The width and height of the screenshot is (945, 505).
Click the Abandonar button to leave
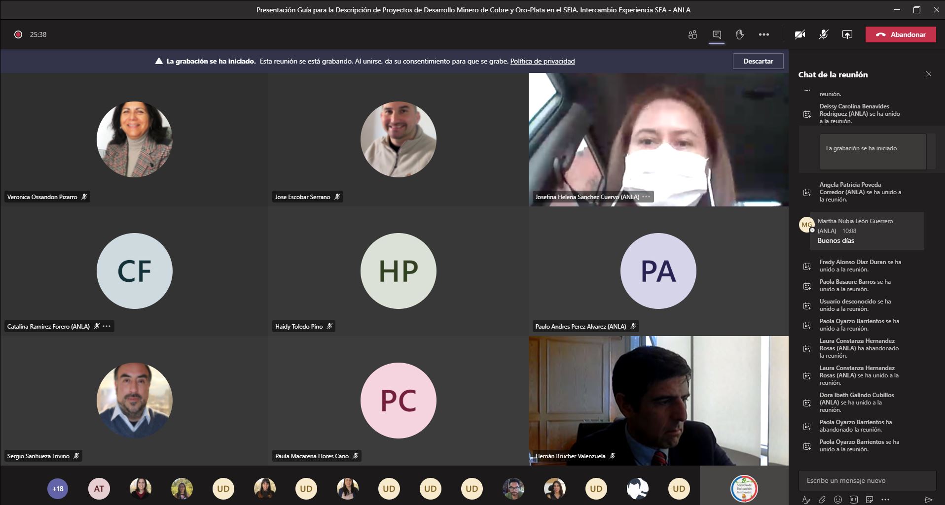click(901, 34)
